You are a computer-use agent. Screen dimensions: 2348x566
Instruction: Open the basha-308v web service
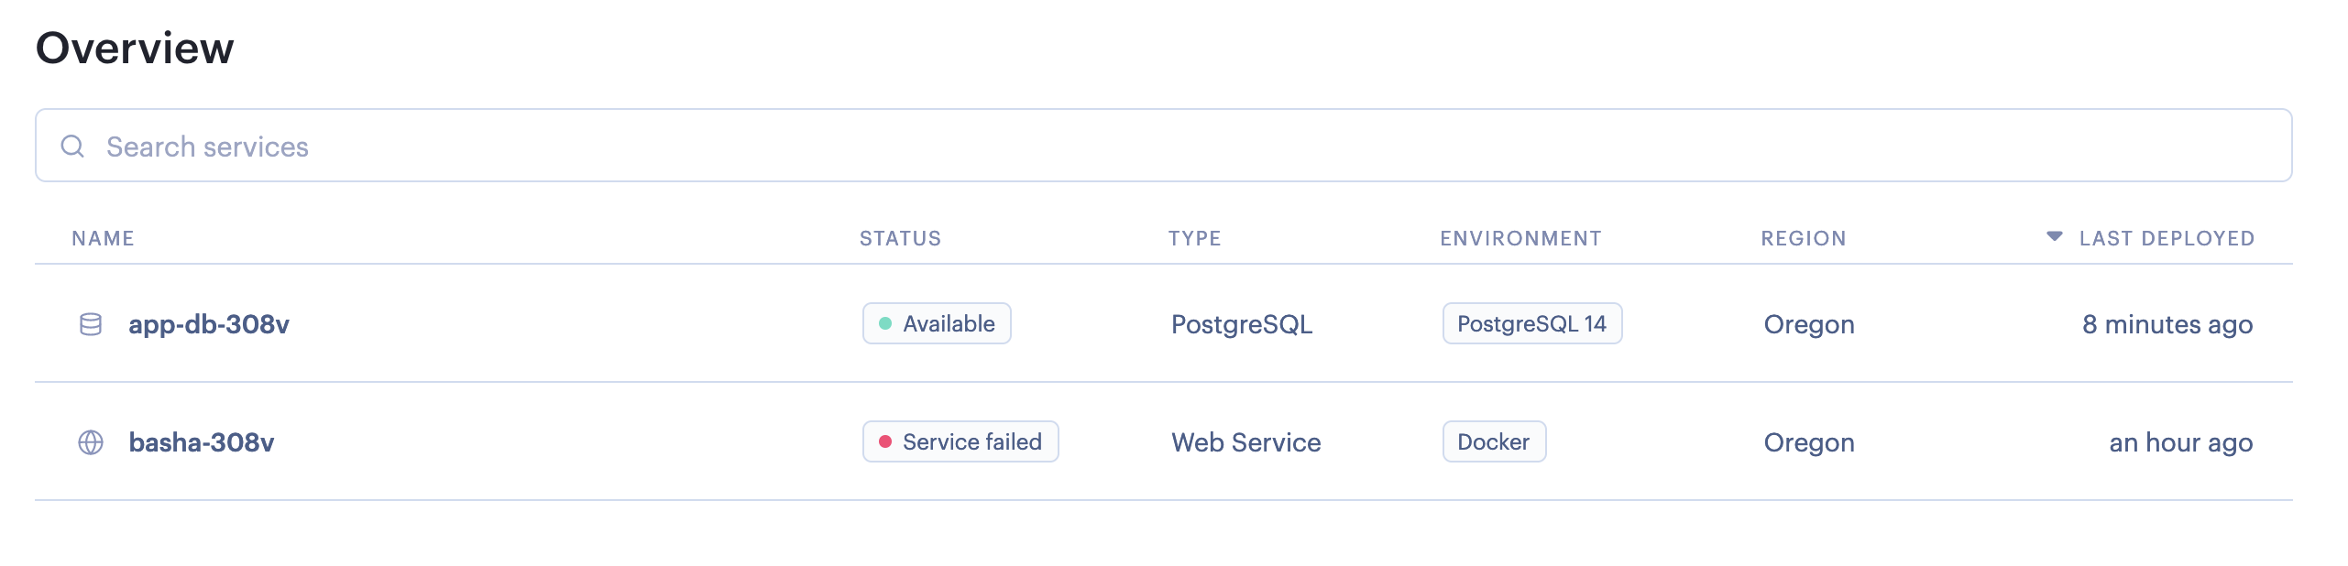(202, 442)
